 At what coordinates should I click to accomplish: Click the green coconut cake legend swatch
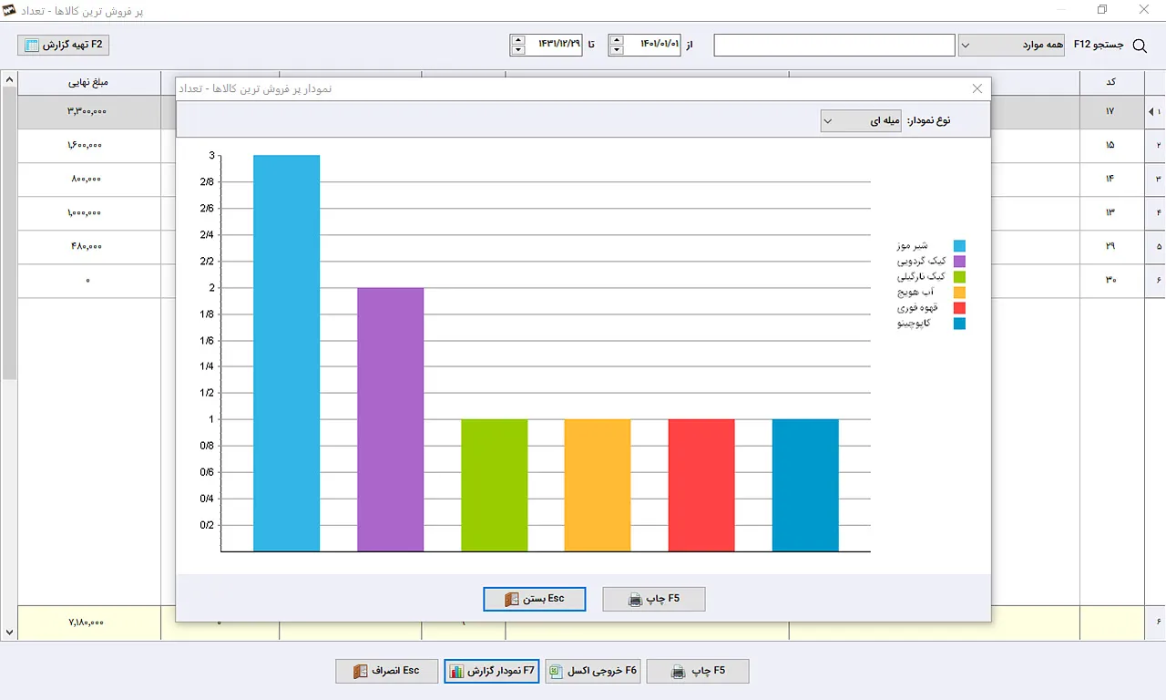click(959, 277)
